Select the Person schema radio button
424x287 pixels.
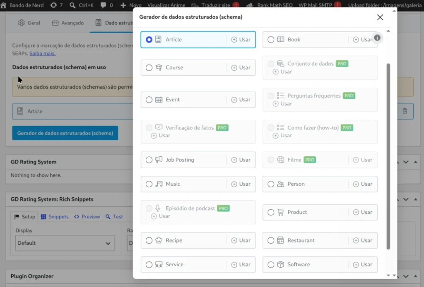[x=271, y=184]
